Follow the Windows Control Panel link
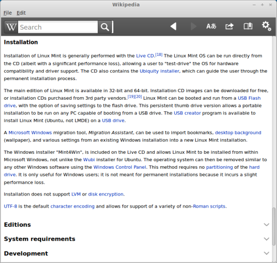The height and width of the screenshot is (263, 277). [x=119, y=167]
